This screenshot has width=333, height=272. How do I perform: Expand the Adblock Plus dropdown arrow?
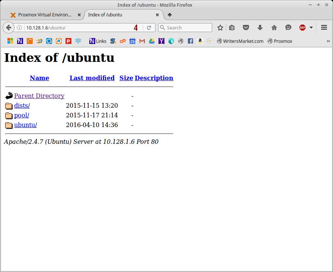311,28
